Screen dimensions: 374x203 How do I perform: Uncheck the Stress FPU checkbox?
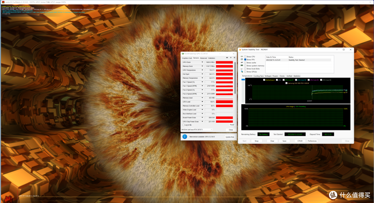point(245,60)
